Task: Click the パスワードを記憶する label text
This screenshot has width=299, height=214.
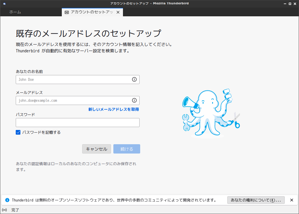Action: tap(41, 132)
